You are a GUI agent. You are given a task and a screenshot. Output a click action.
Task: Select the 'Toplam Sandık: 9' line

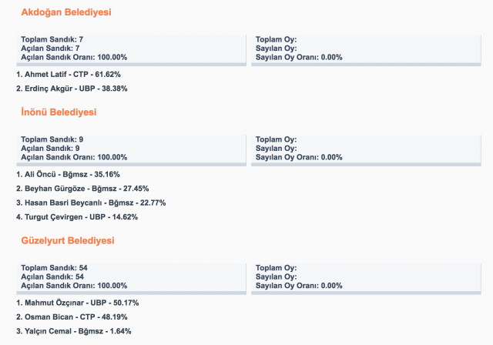pos(50,139)
